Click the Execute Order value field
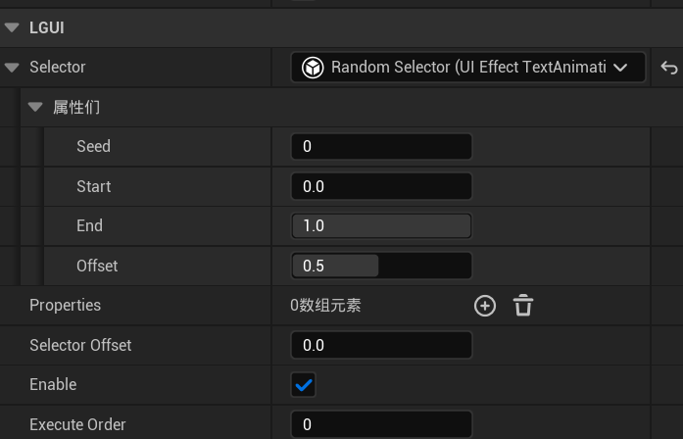The image size is (683, 439). pyautogui.click(x=381, y=424)
